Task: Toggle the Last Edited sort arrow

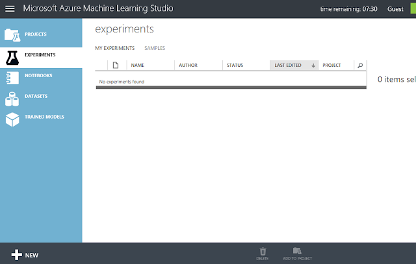Action: [x=313, y=66]
